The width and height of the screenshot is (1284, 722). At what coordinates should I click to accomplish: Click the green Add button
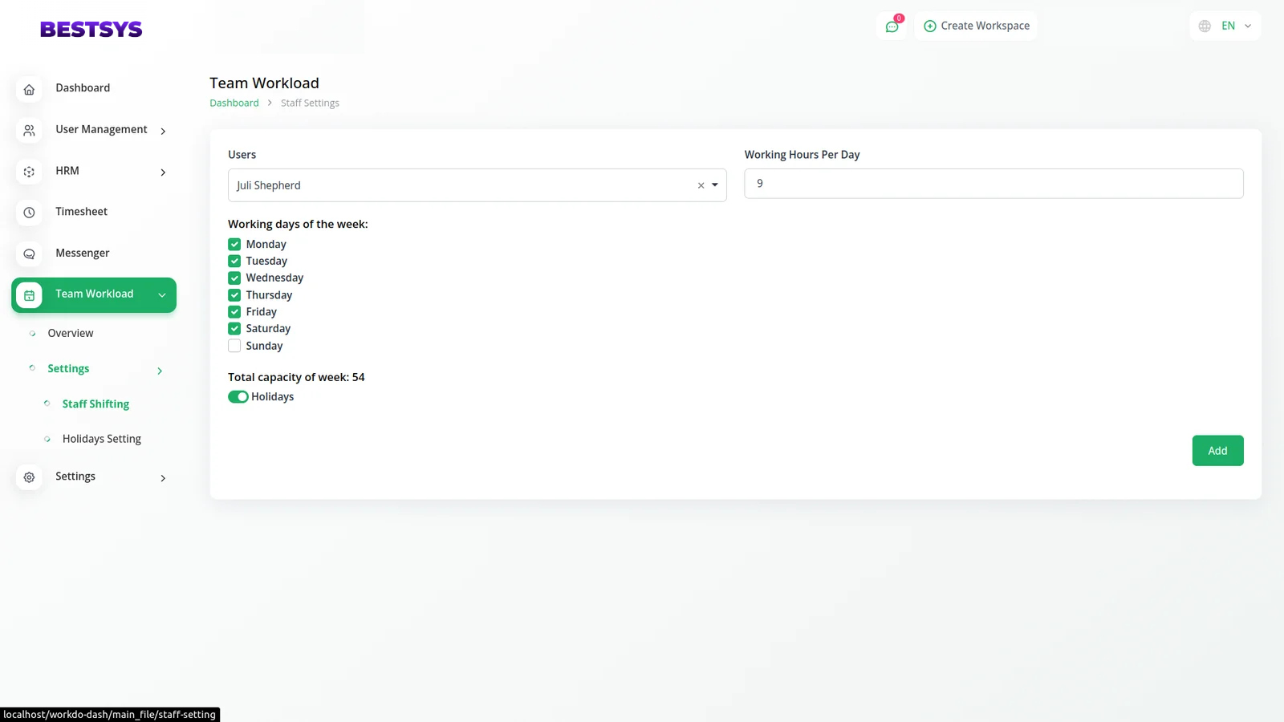(1217, 451)
